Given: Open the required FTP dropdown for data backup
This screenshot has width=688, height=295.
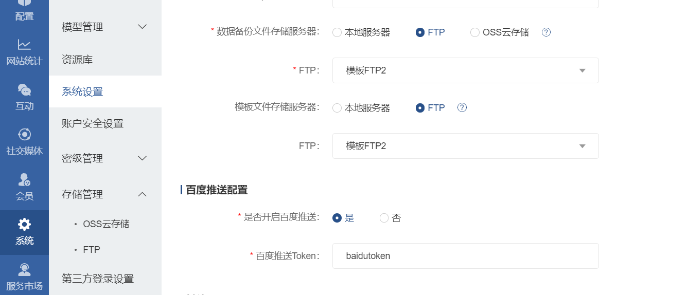Looking at the screenshot, I should (465, 70).
